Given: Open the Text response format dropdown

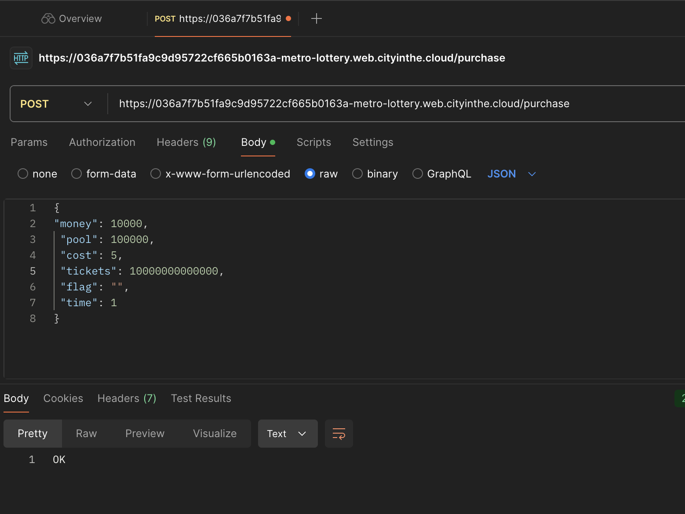Looking at the screenshot, I should [x=287, y=434].
